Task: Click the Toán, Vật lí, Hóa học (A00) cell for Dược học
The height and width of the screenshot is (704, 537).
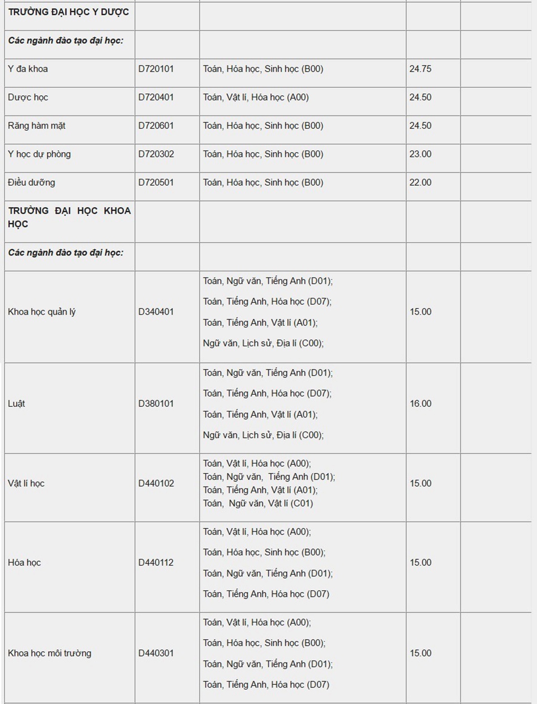Action: click(x=256, y=98)
